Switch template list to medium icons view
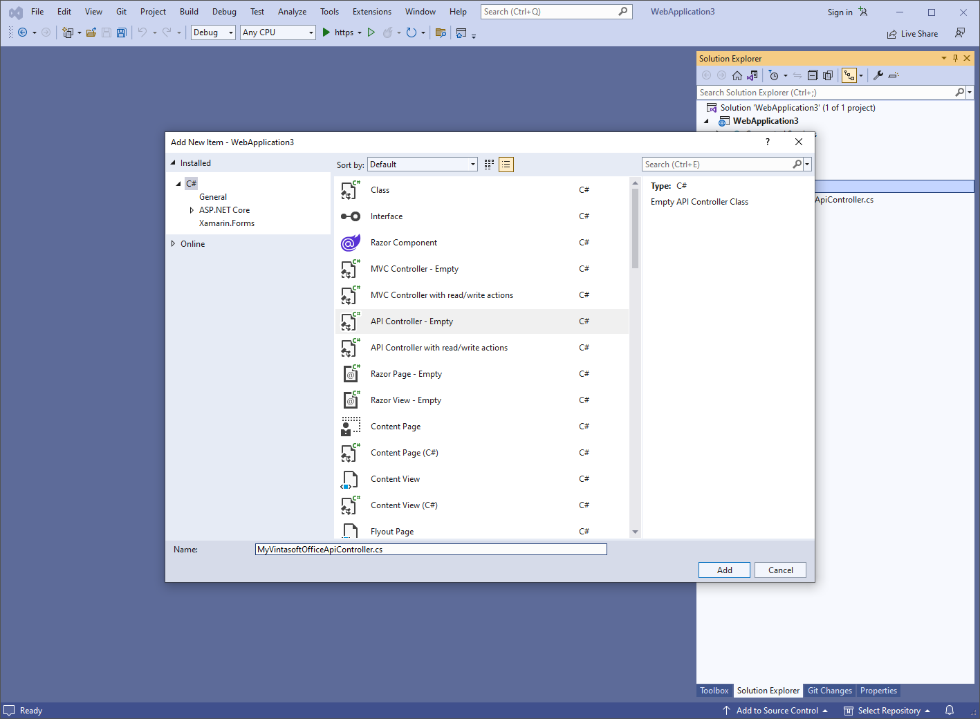 (506, 165)
